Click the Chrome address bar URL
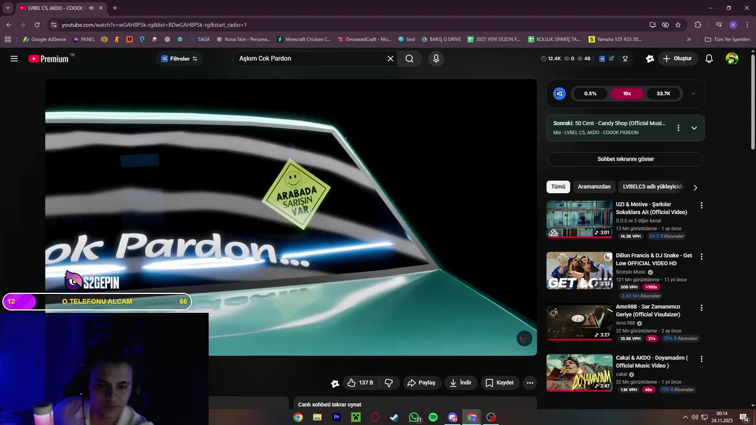Image resolution: width=756 pixels, height=425 pixels. pyautogui.click(x=154, y=25)
